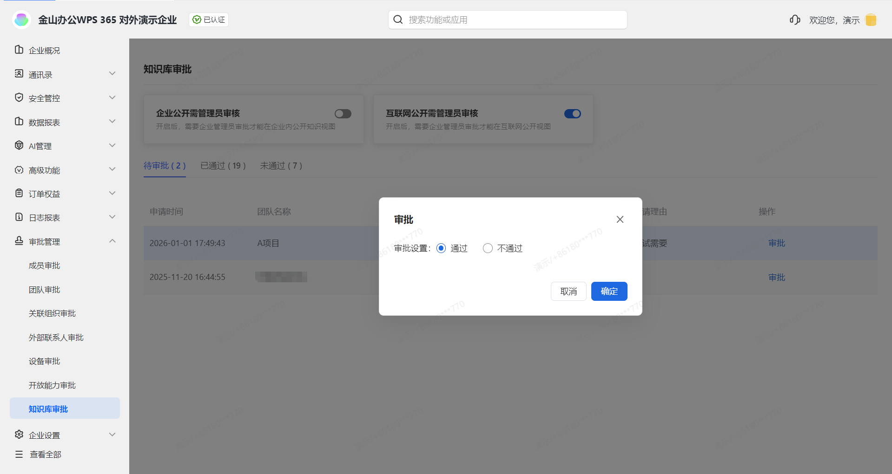The width and height of the screenshot is (892, 474).
Task: Click 审批 link for A项目 row
Action: [x=777, y=243]
